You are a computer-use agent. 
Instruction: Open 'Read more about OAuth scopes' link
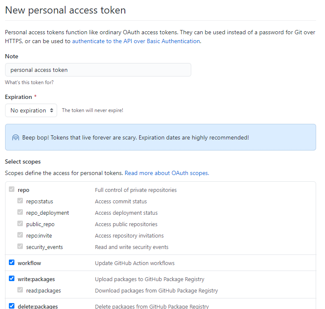pos(166,173)
